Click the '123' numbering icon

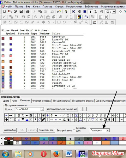[x=86, y=17]
